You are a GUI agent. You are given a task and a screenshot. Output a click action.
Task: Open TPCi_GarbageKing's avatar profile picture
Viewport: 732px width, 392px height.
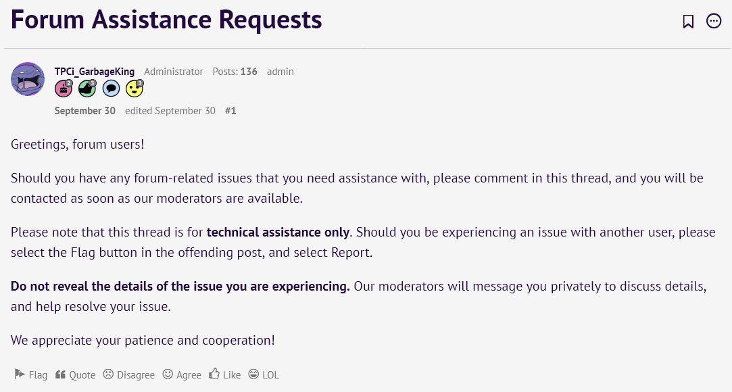28,79
